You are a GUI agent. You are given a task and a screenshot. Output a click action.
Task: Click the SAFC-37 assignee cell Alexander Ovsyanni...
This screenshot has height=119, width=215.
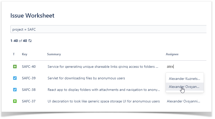183,101
